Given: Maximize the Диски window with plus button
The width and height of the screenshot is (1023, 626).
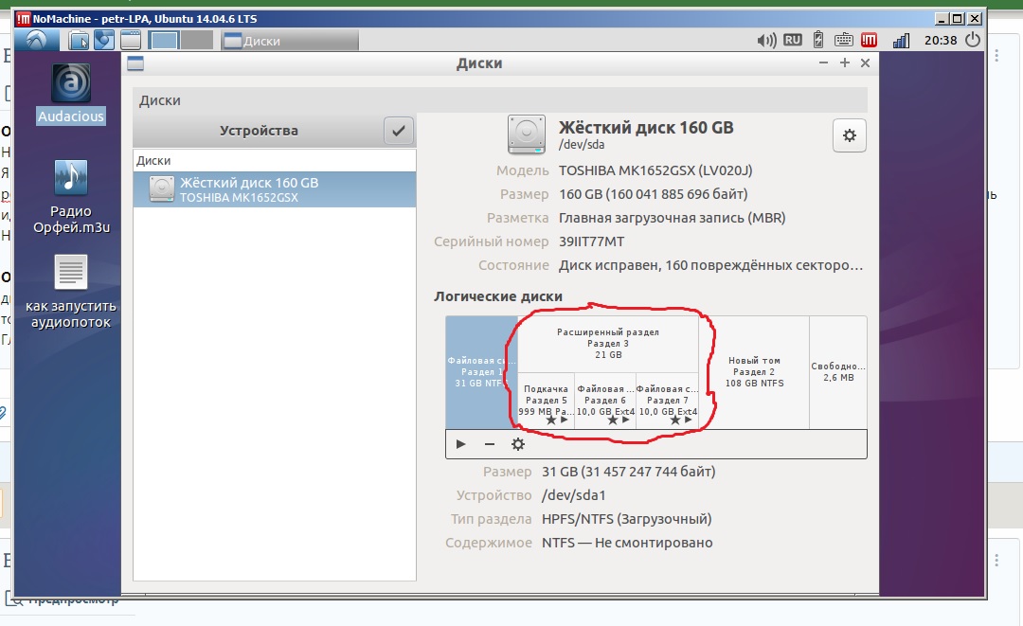Looking at the screenshot, I should pos(845,63).
